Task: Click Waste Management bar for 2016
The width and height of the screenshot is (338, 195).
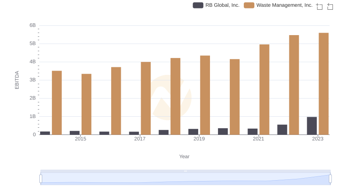Action: pyautogui.click(x=116, y=101)
